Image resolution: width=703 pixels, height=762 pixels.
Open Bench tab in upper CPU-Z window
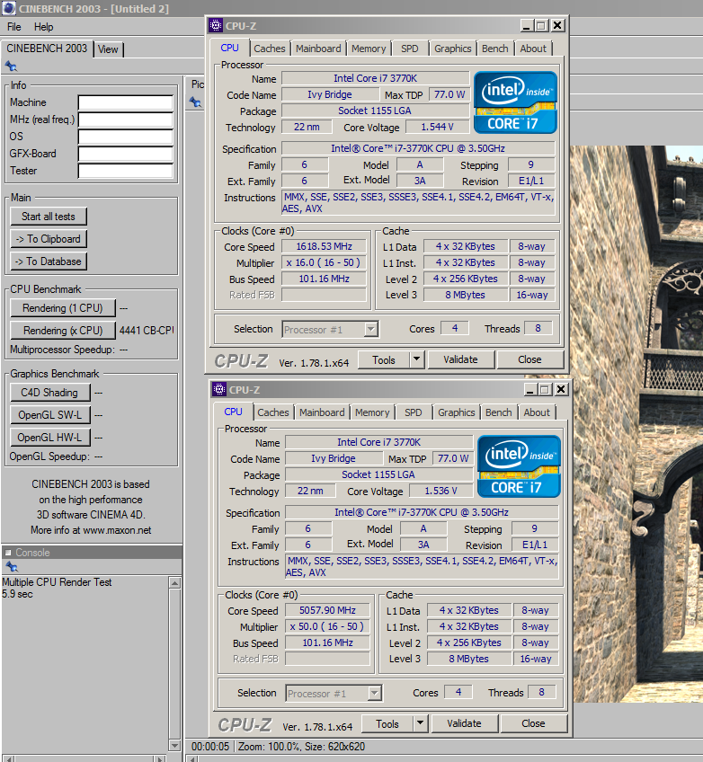pyautogui.click(x=495, y=49)
